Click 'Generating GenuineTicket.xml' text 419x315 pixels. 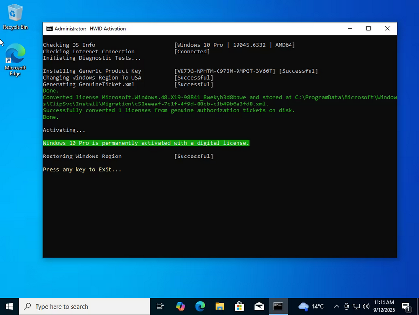89,84
